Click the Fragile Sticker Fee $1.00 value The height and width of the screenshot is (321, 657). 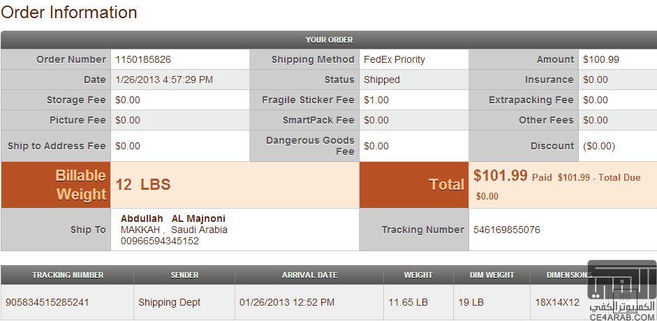point(376,100)
